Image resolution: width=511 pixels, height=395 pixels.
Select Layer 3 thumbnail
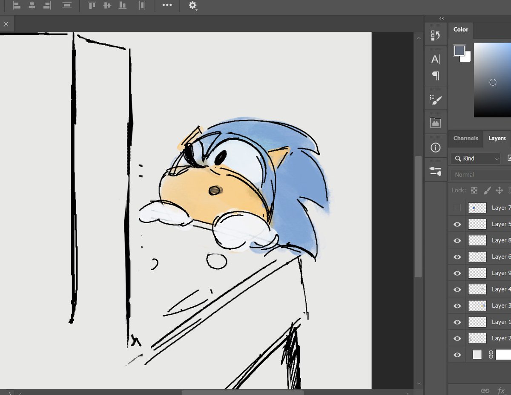[x=477, y=306]
